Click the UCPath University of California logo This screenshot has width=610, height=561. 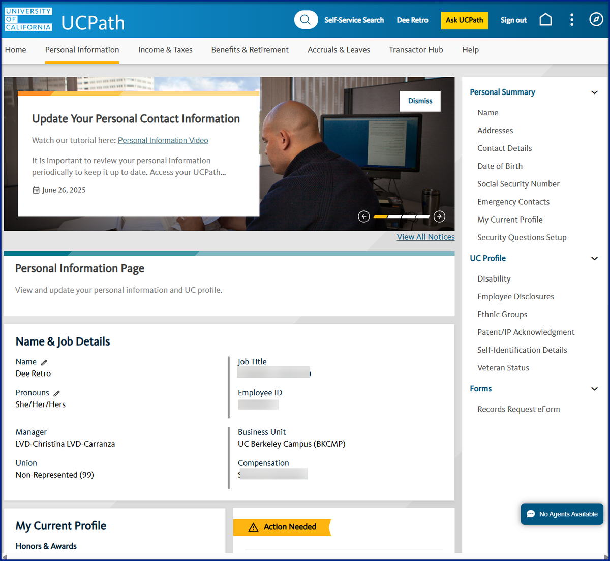[65, 20]
